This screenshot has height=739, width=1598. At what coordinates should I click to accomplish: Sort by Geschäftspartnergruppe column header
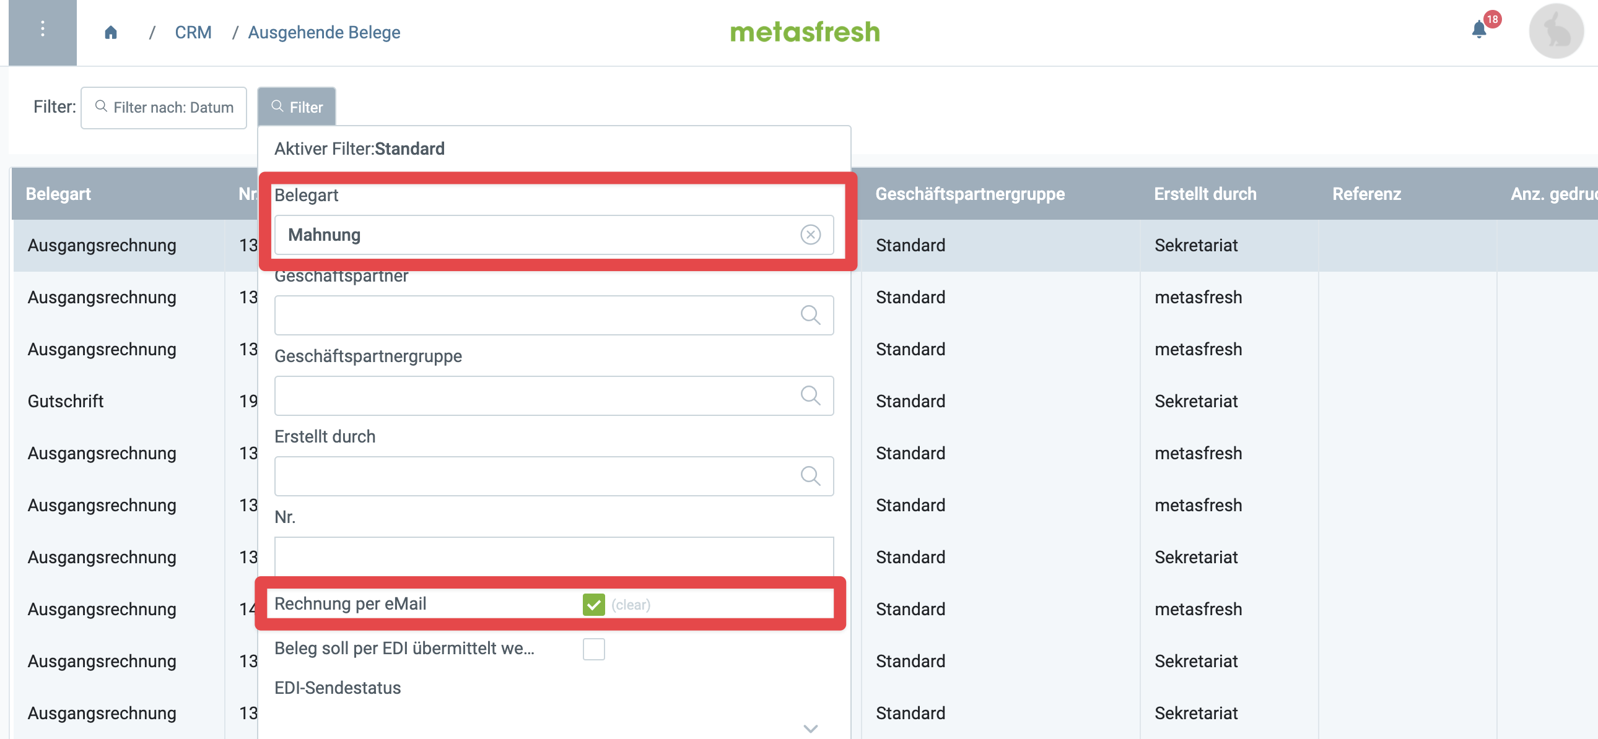point(969,194)
